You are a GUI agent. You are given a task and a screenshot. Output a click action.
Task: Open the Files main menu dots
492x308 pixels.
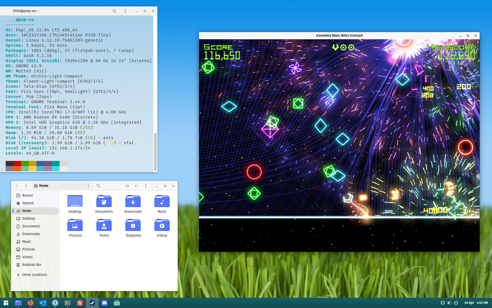click(146, 186)
